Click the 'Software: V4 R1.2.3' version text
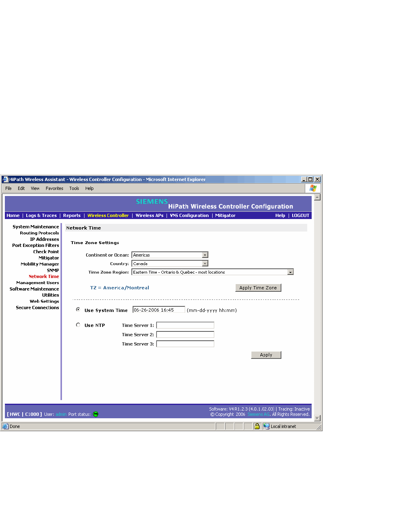The width and height of the screenshot is (401, 531). click(242, 409)
